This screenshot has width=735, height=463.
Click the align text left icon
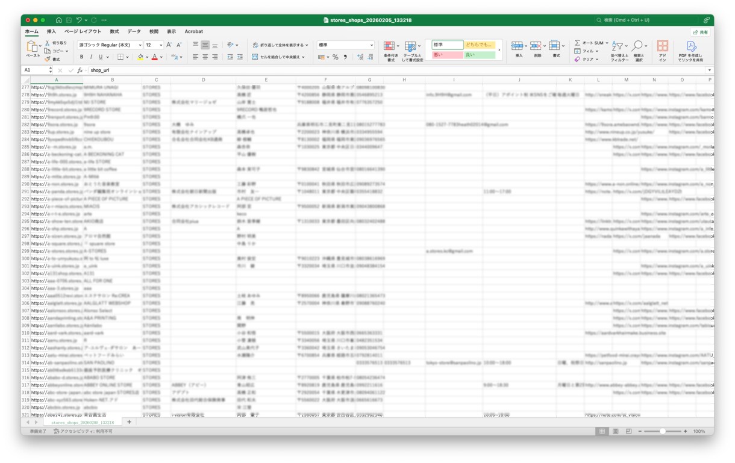click(195, 57)
